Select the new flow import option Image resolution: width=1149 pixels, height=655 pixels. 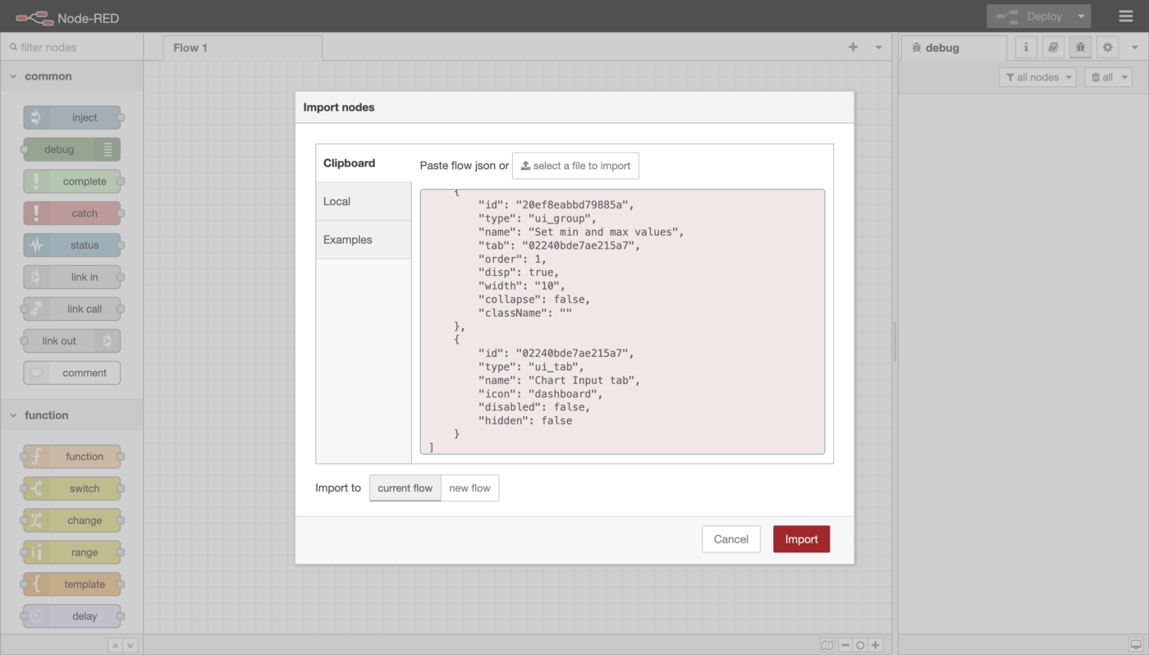(469, 488)
